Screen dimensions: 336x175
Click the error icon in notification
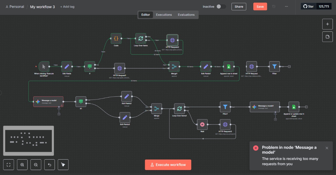coord(256,148)
